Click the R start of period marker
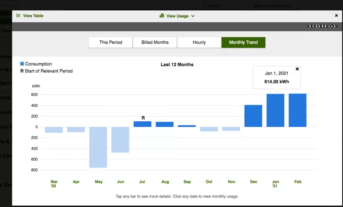 [x=143, y=118]
